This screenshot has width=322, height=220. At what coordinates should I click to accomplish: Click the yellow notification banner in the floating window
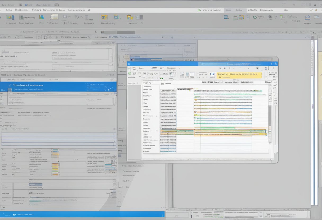pos(239,75)
